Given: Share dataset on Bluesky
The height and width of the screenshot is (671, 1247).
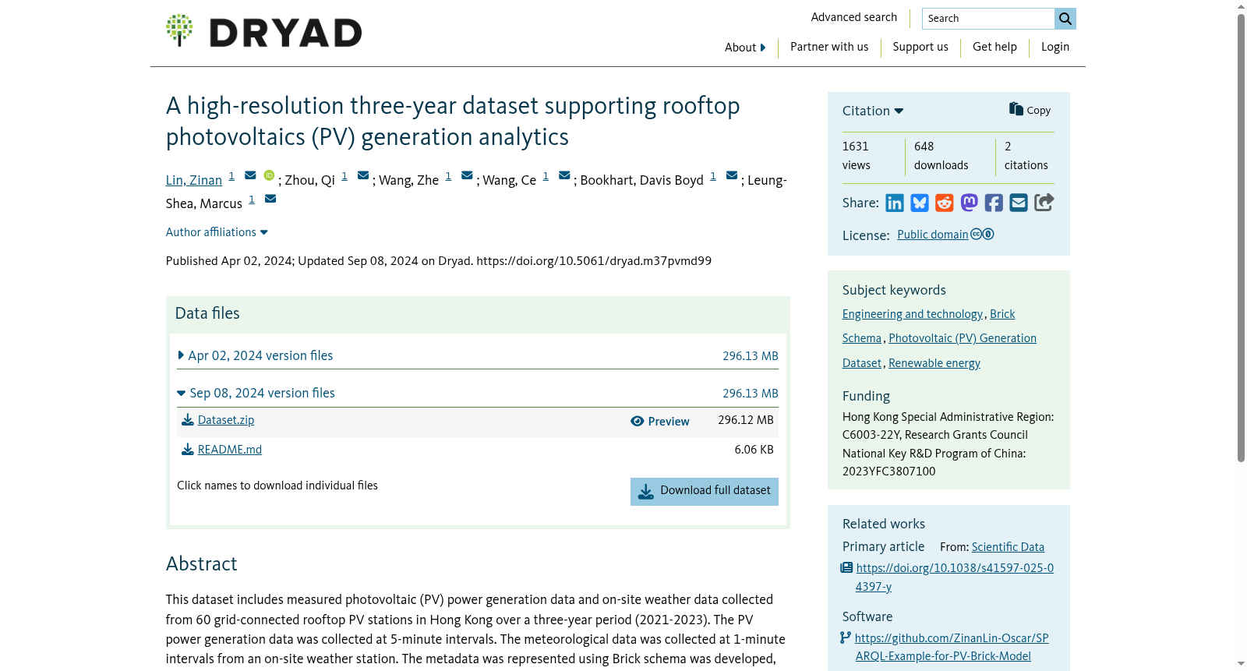Looking at the screenshot, I should pyautogui.click(x=920, y=203).
